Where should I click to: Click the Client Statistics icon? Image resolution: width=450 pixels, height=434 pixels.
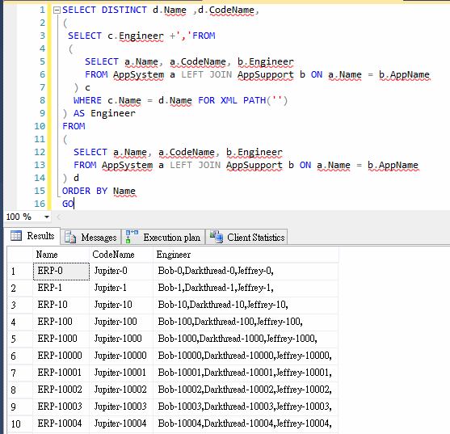click(x=217, y=237)
